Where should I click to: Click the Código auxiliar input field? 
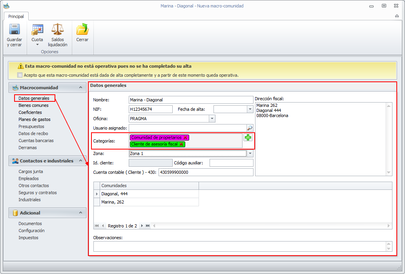coord(232,163)
